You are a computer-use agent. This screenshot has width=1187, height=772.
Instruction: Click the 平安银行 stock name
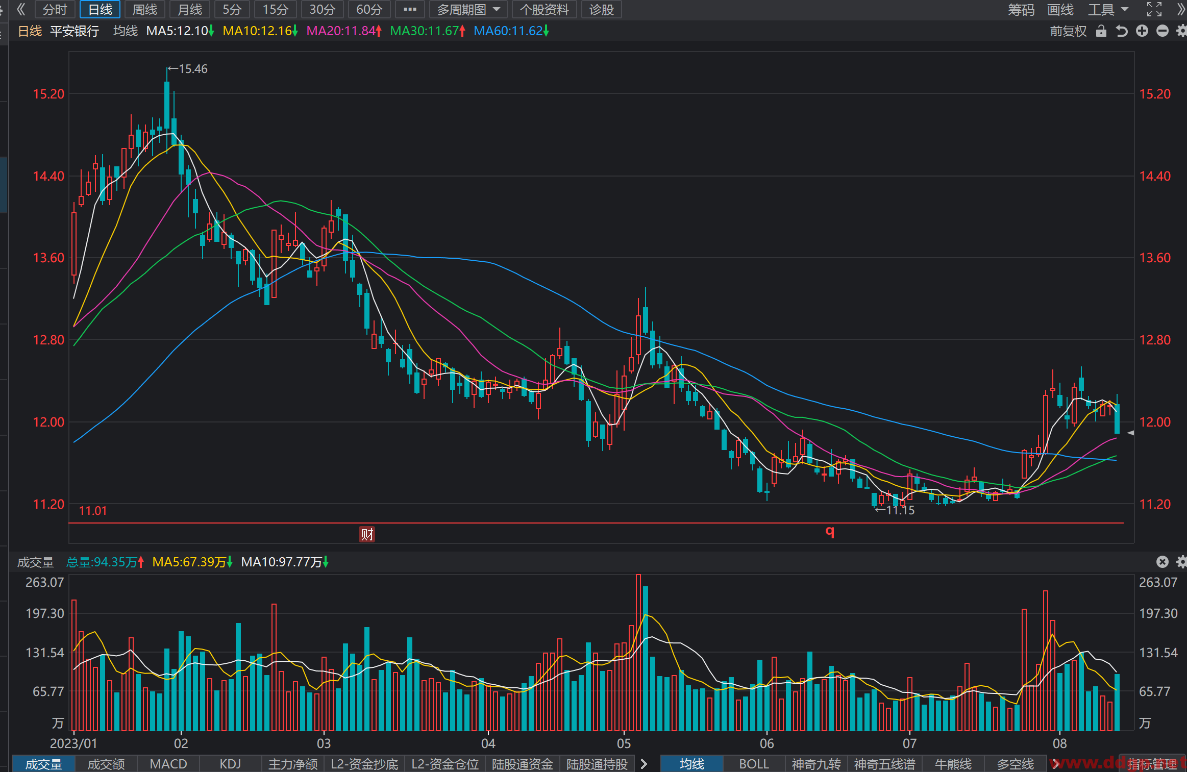pos(75,31)
